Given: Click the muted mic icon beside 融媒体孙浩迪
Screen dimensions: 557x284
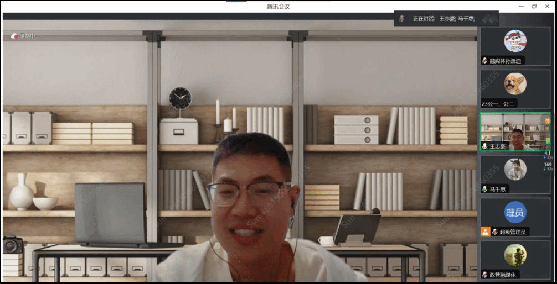Looking at the screenshot, I should pos(485,61).
